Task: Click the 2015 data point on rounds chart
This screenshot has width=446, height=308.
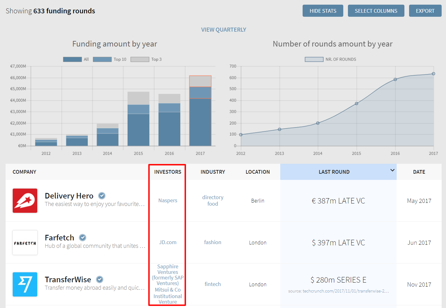Action: (356, 104)
